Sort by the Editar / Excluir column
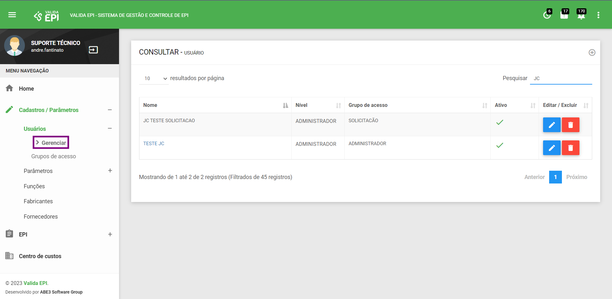Image resolution: width=612 pixels, height=299 pixels. [x=565, y=105]
